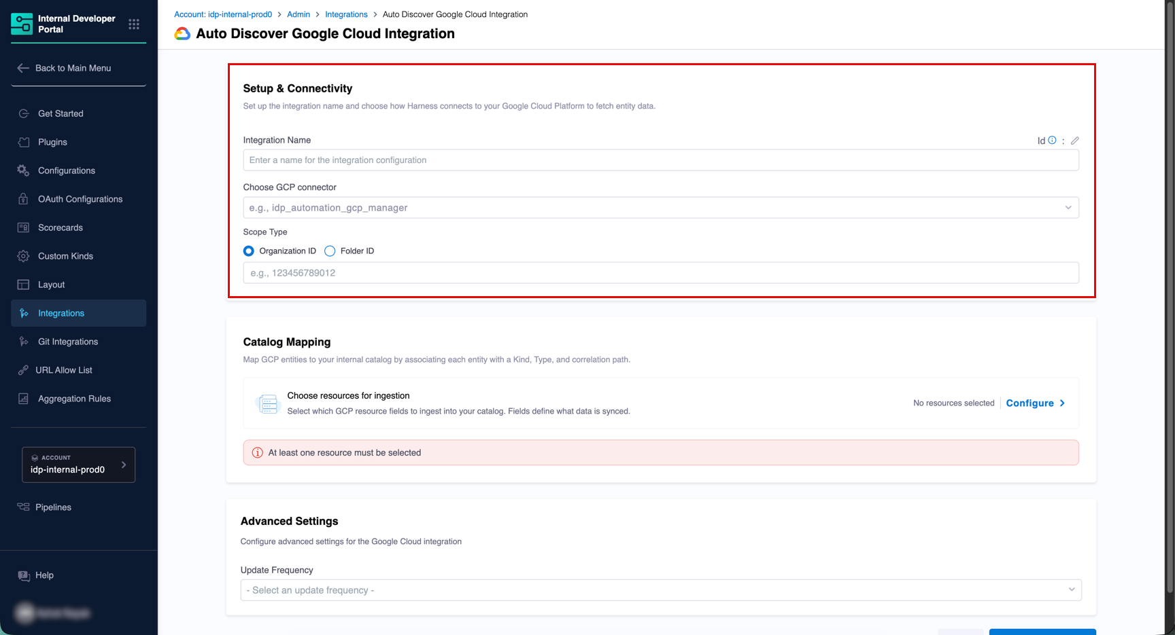Click the Back to Main Menu arrow

[23, 68]
